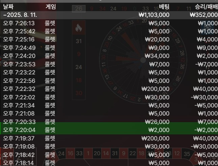Image resolution: width=218 pixels, height=166 pixels.
Task: Select the 오후 7:19:37 roulette history row
Action: [x=109, y=138]
